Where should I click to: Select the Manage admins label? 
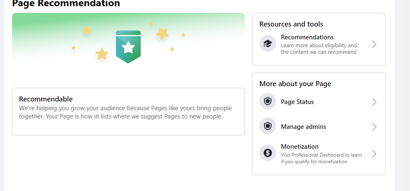click(304, 127)
